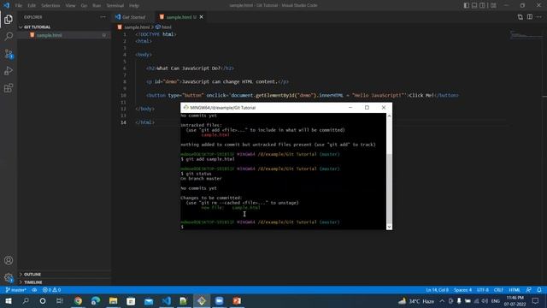
Task: Click the Open Changes icon in editor toolbar
Action: tap(521, 17)
